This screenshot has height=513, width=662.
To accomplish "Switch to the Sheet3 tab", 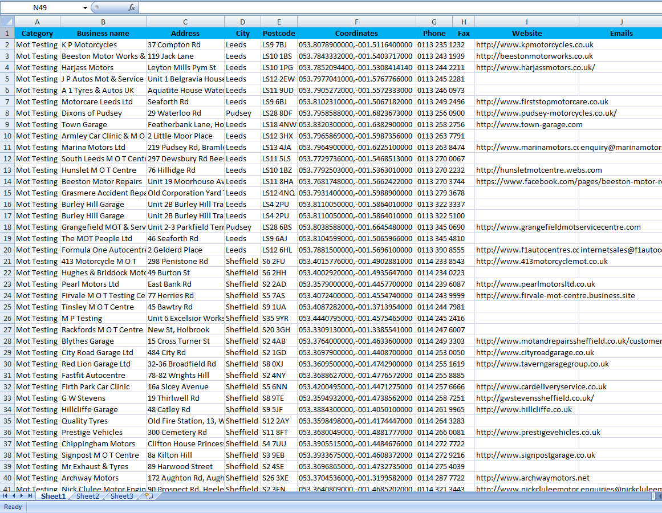I will point(121,496).
